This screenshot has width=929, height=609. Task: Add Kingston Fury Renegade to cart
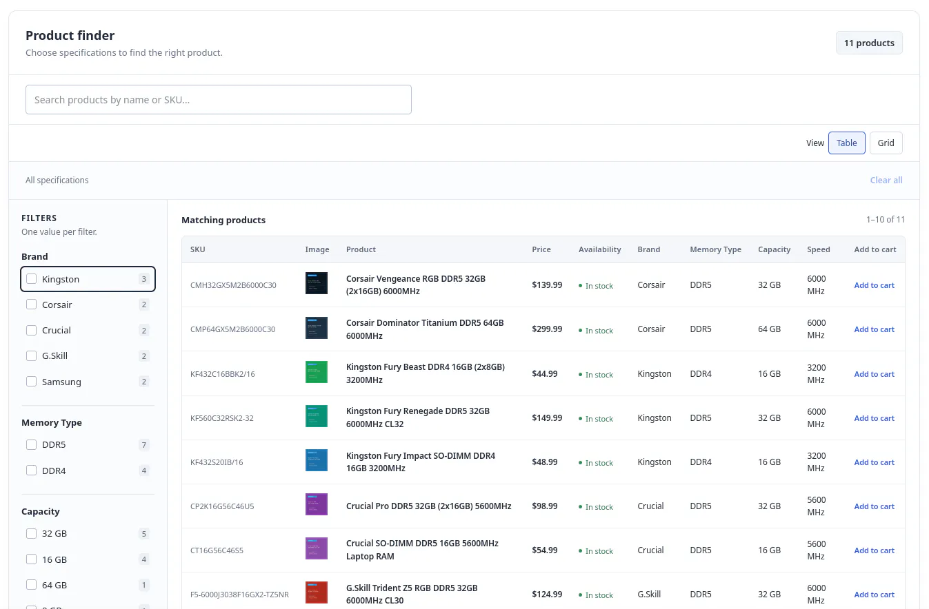(x=874, y=418)
